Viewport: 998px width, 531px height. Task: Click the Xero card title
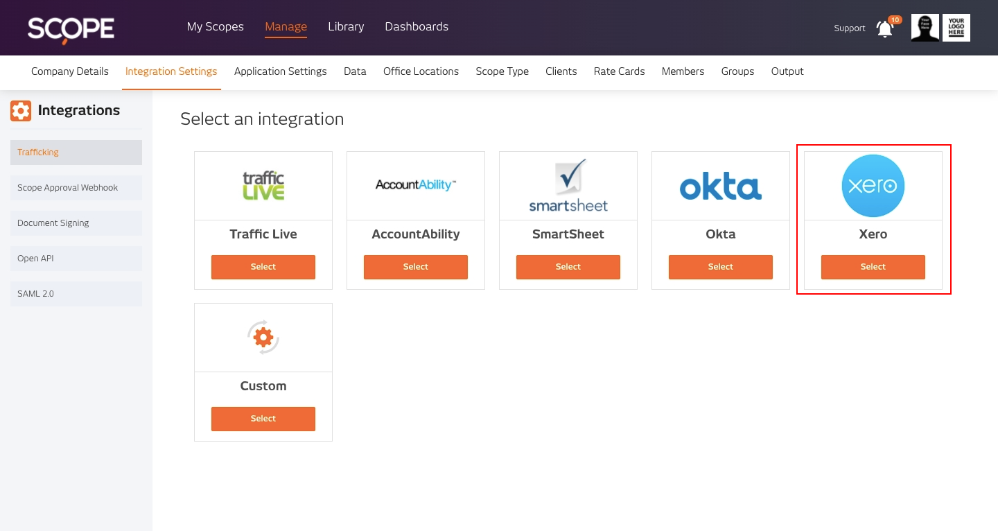(873, 234)
